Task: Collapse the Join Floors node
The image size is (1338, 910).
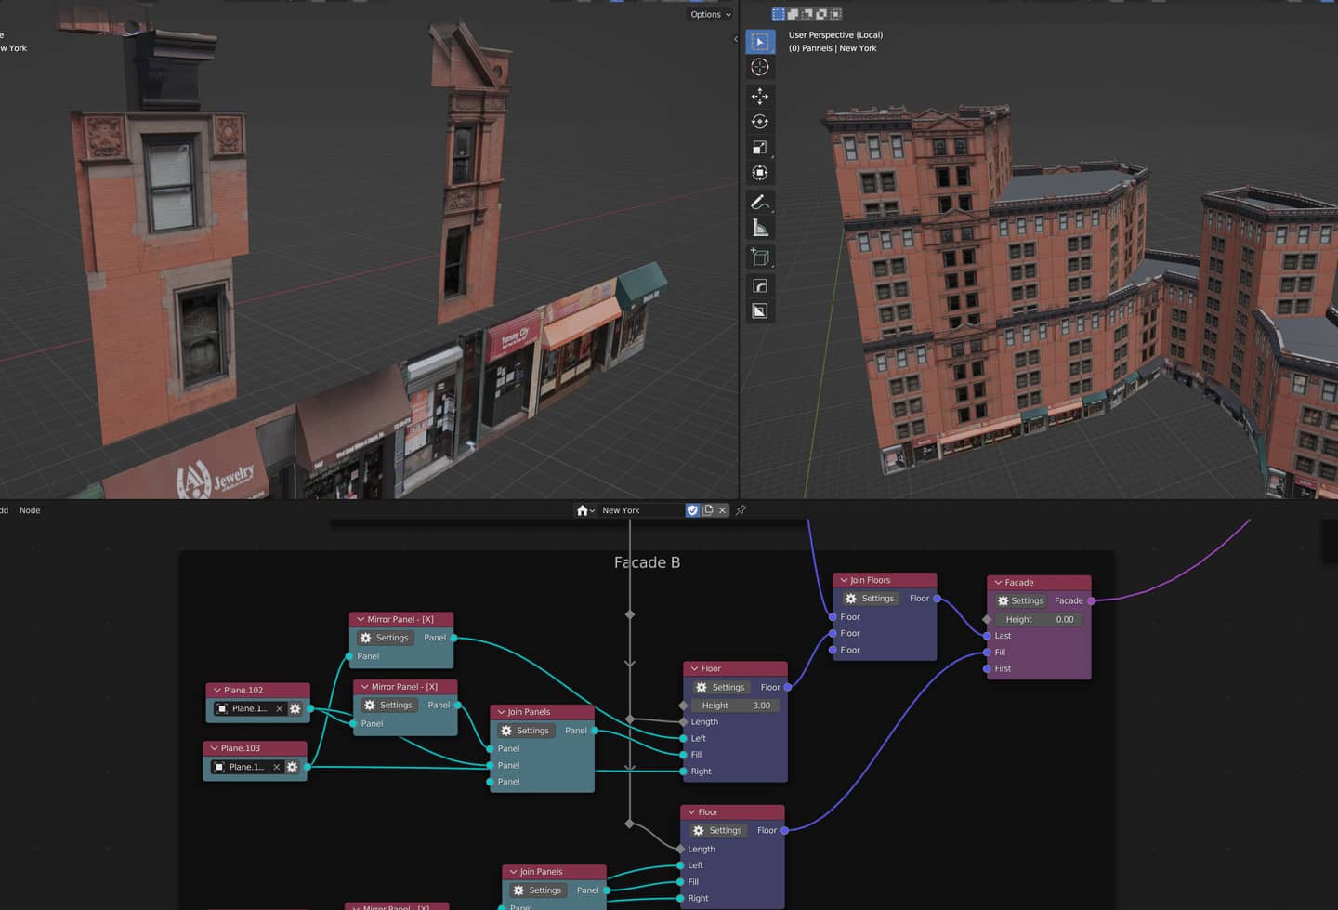Action: pyautogui.click(x=844, y=580)
